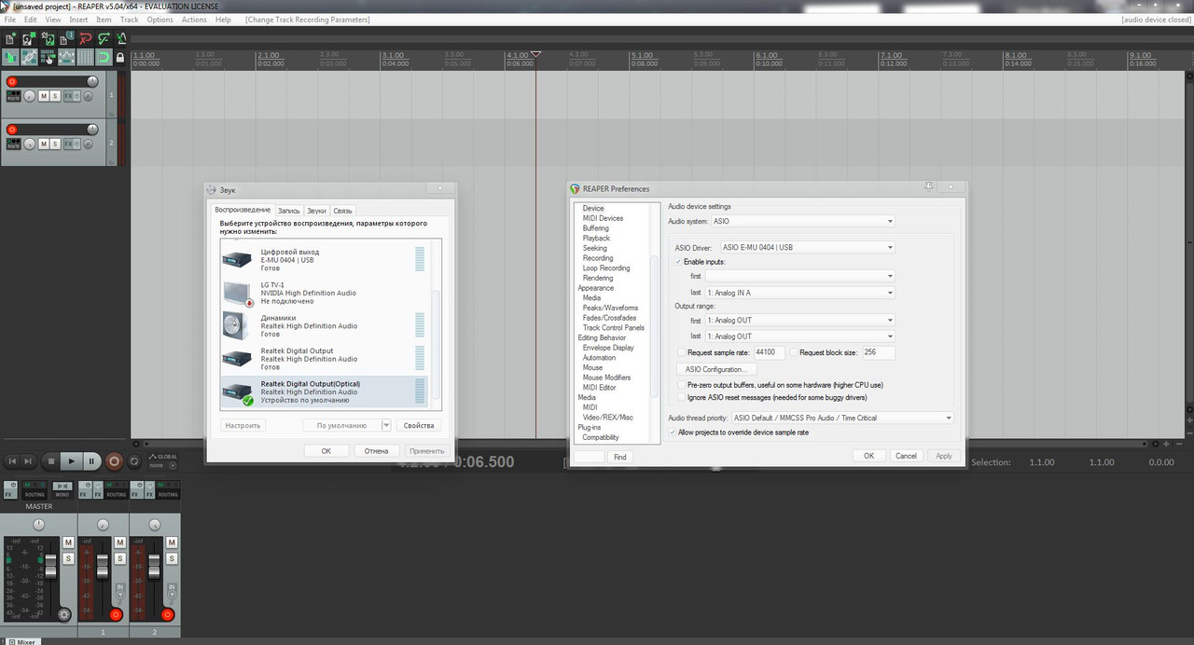Open the File menu
The image size is (1194, 645).
10,20
